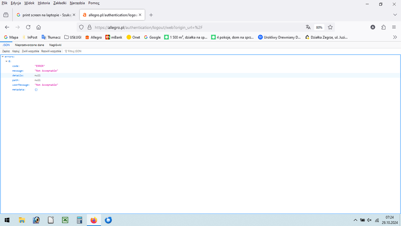
Task: Click the translate page icon in address bar
Action: [x=308, y=27]
